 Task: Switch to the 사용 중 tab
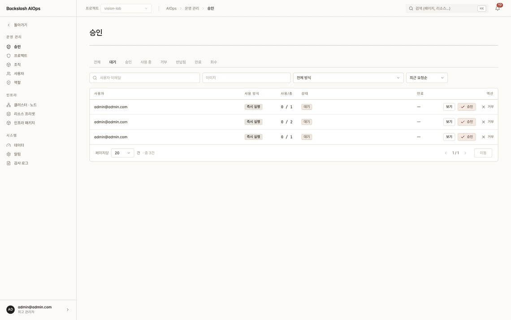pyautogui.click(x=146, y=62)
